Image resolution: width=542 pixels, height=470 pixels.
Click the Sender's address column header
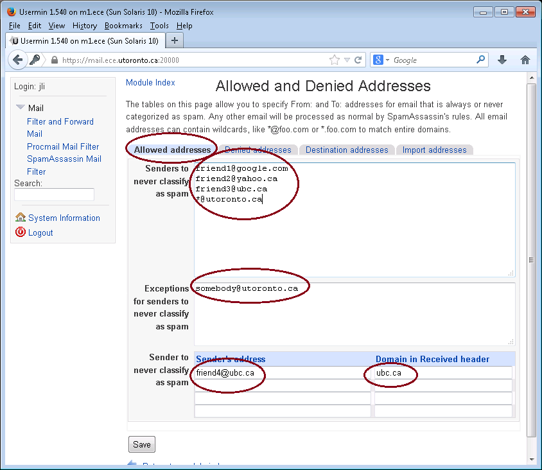point(231,359)
